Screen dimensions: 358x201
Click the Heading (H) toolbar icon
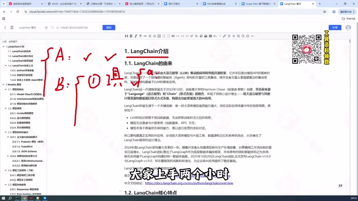pos(126,36)
